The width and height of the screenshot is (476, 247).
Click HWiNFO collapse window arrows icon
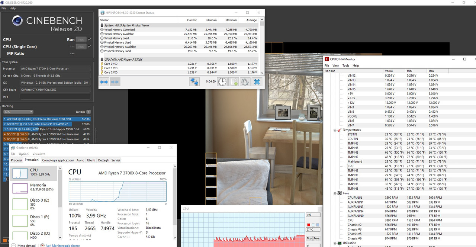115,82
